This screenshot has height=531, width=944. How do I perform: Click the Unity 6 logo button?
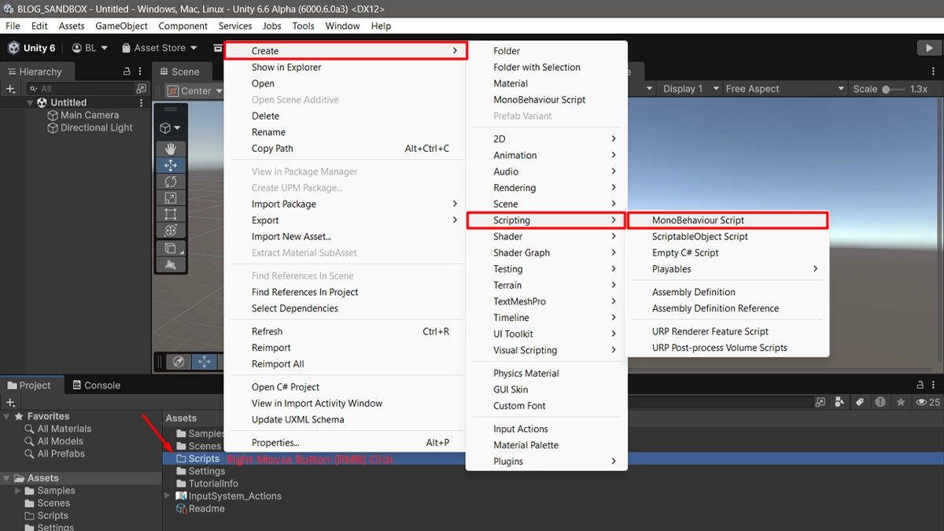click(x=32, y=48)
